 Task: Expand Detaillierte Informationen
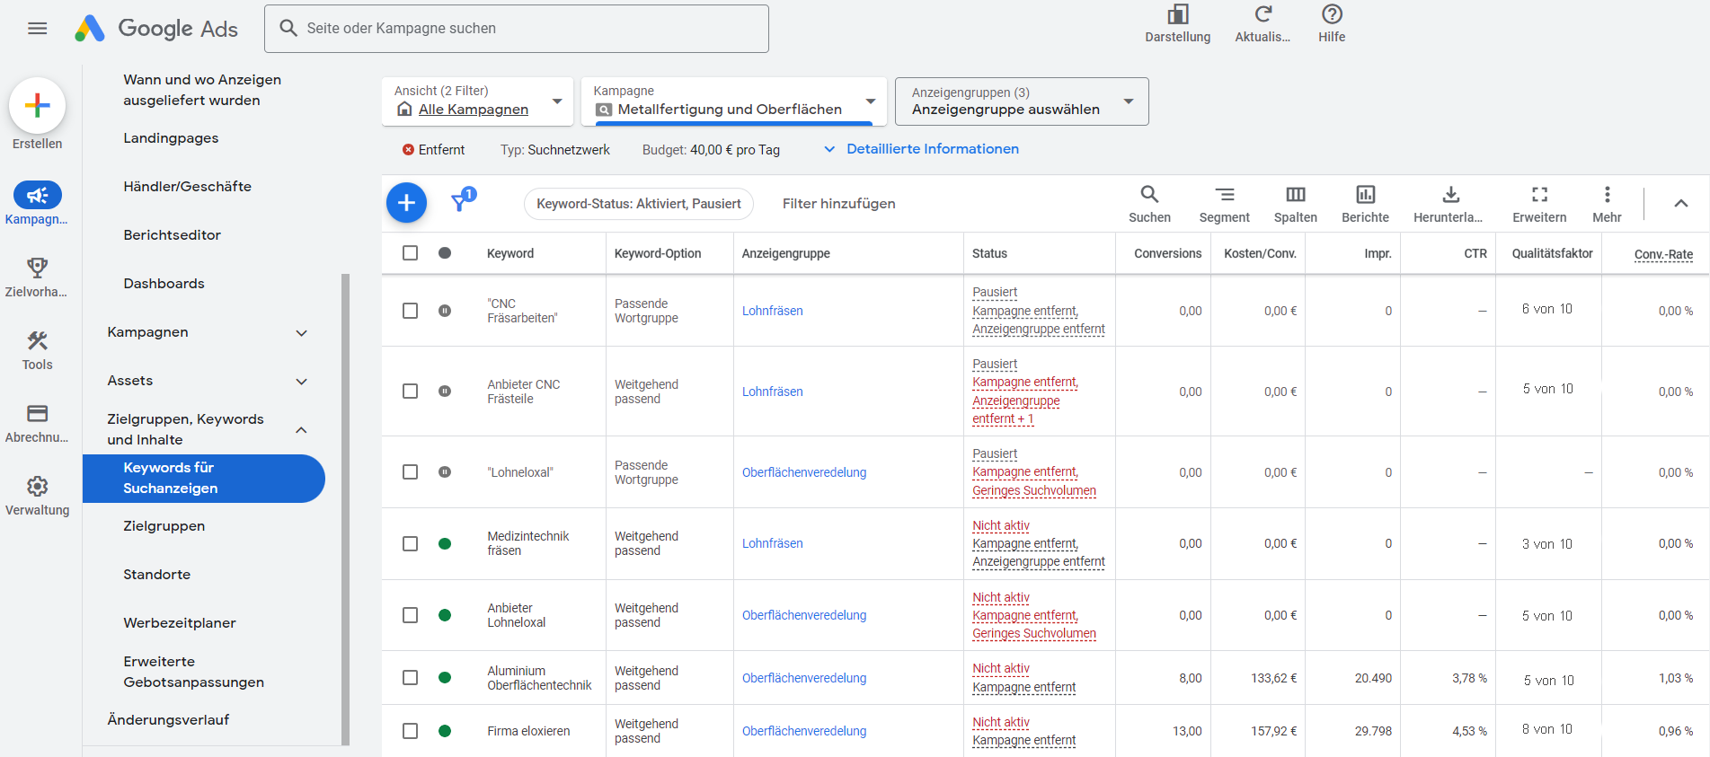click(921, 149)
